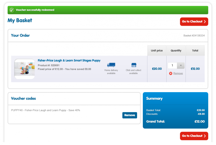This screenshot has height=145, width=216.
Task: Click the PUPPY40 voucher description text
Action: click(46, 110)
